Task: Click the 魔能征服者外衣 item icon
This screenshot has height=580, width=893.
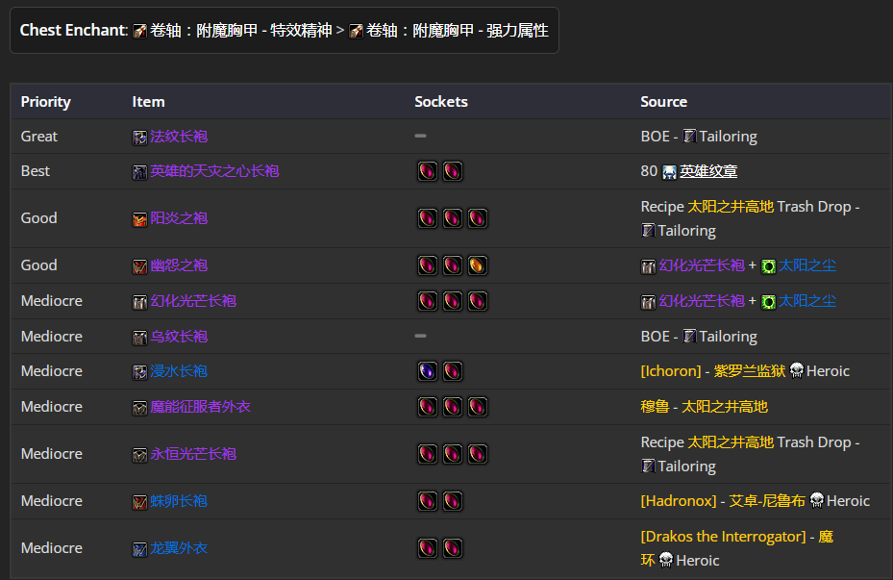Action: [139, 408]
